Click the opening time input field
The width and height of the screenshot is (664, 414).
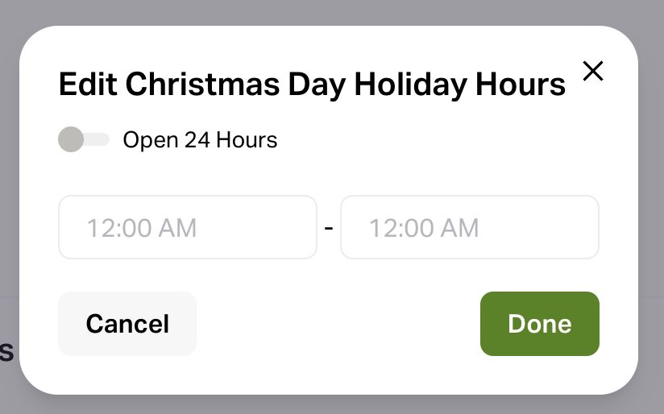pos(188,228)
